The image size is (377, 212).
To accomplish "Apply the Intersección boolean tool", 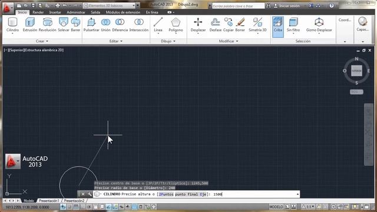I will pos(139,25).
